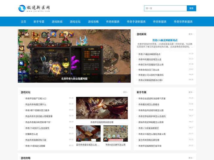This screenshot has width=214, height=160.
Task: Open forum post 传奇3哪个怪爆杀意刀最多
Action: (37, 110)
